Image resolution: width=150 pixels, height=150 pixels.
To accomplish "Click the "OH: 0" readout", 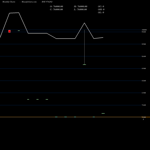I will coord(101,10).
